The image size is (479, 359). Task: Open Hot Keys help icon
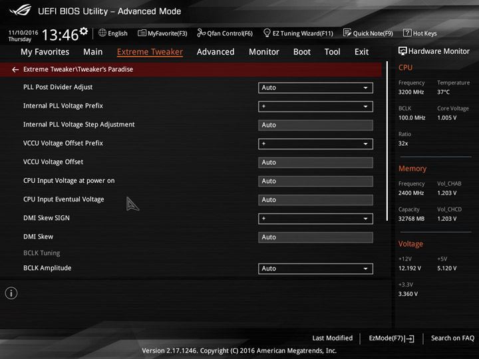coord(407,33)
